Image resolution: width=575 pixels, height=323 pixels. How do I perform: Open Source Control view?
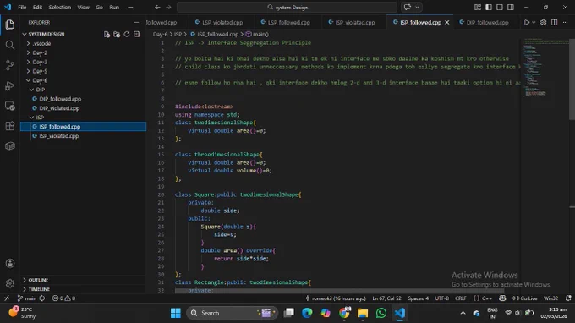[10, 65]
